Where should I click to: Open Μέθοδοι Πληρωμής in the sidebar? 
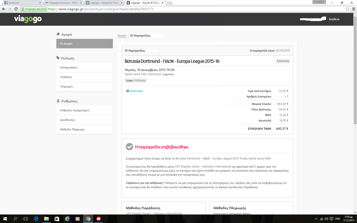click(84, 129)
